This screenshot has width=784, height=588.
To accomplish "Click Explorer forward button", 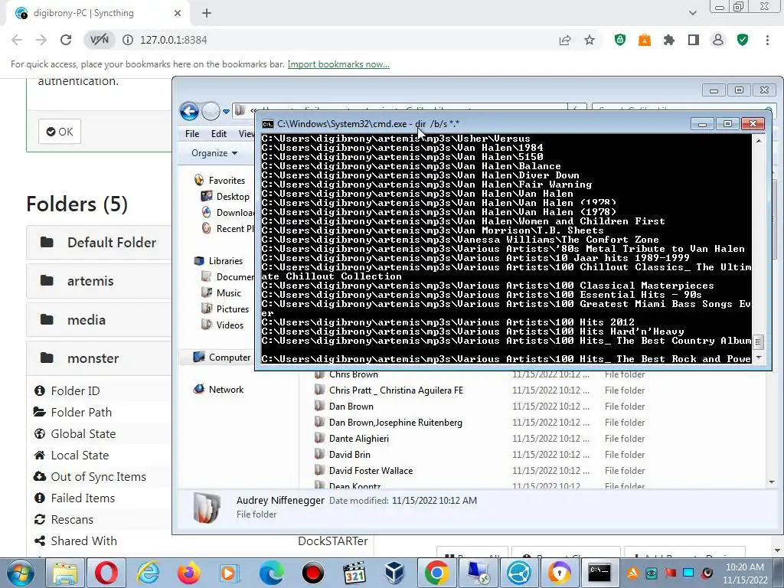I will (x=211, y=111).
